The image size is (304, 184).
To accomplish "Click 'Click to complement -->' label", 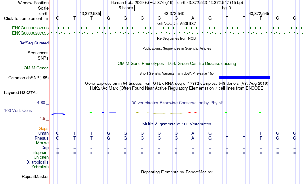I will click(x=26, y=19).
